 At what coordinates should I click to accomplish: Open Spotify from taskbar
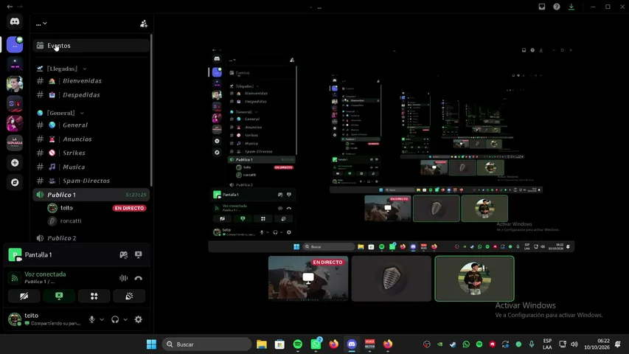click(298, 344)
